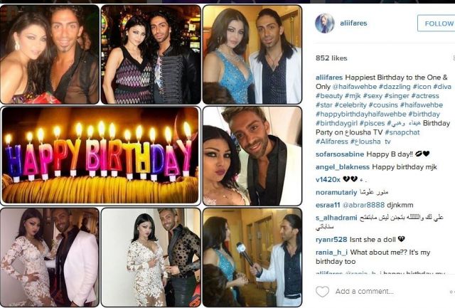Open aliifares profile avatar picture
The height and width of the screenshot is (308, 455).
tap(325, 23)
